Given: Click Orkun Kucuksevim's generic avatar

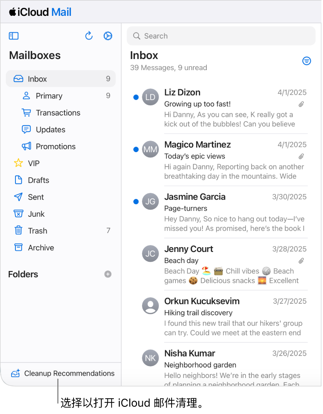Looking at the screenshot, I should click(151, 306).
